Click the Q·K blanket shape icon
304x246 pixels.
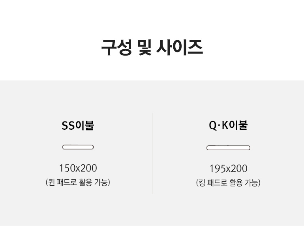228,148
